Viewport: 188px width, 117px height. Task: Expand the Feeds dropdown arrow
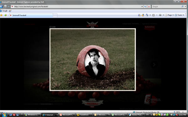(157, 15)
